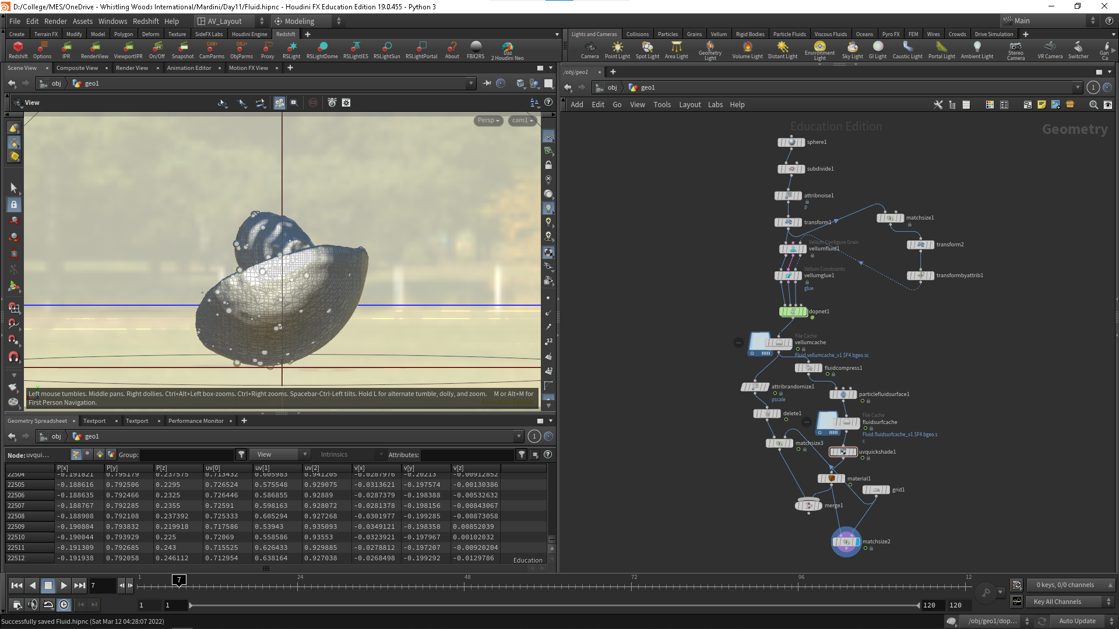Add an Environment Light from the shelf
The height and width of the screenshot is (629, 1119).
pos(819,51)
